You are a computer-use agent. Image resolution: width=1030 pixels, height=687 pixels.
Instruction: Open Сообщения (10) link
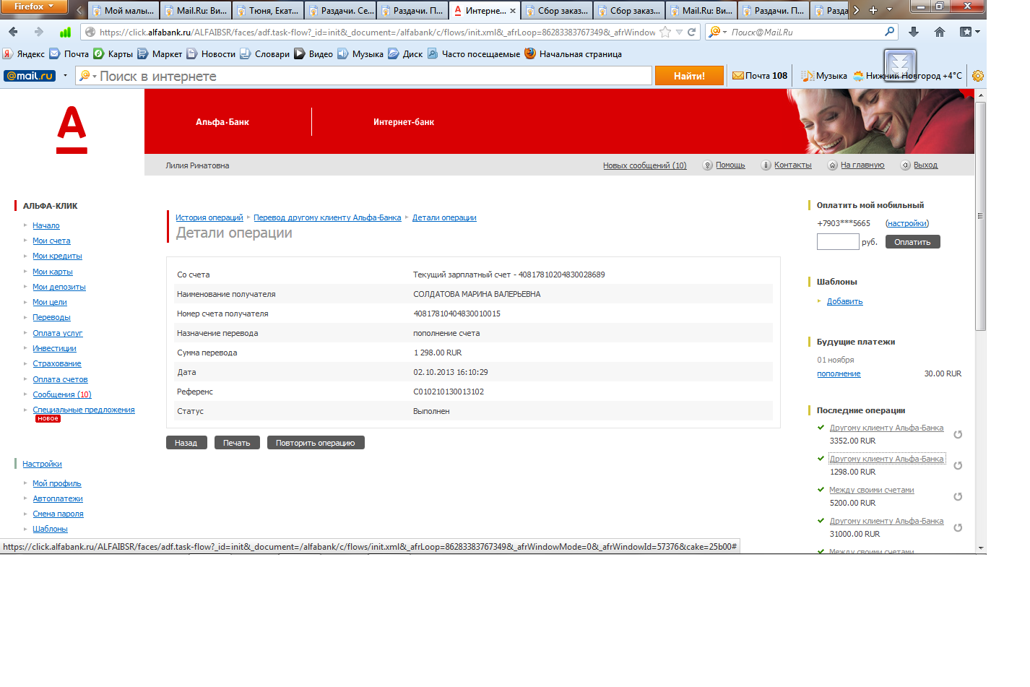click(62, 395)
